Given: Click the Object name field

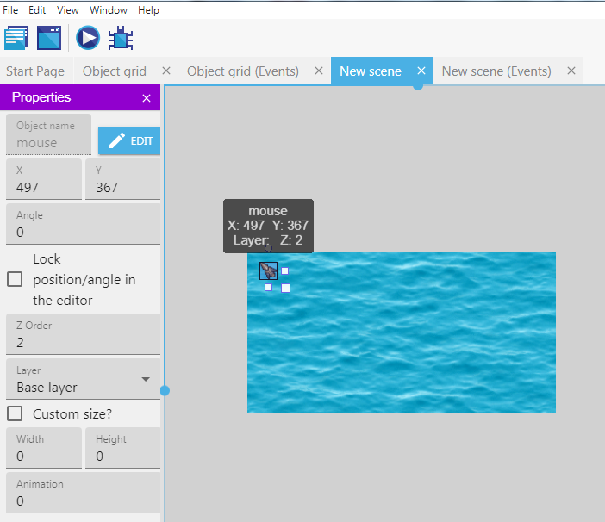Looking at the screenshot, I should pos(48,134).
